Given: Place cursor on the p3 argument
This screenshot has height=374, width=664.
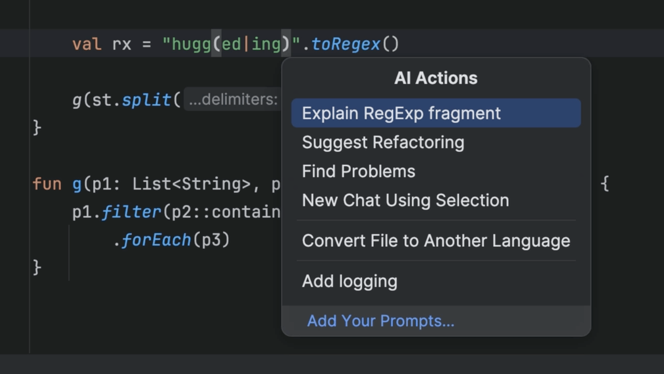Looking at the screenshot, I should [211, 240].
